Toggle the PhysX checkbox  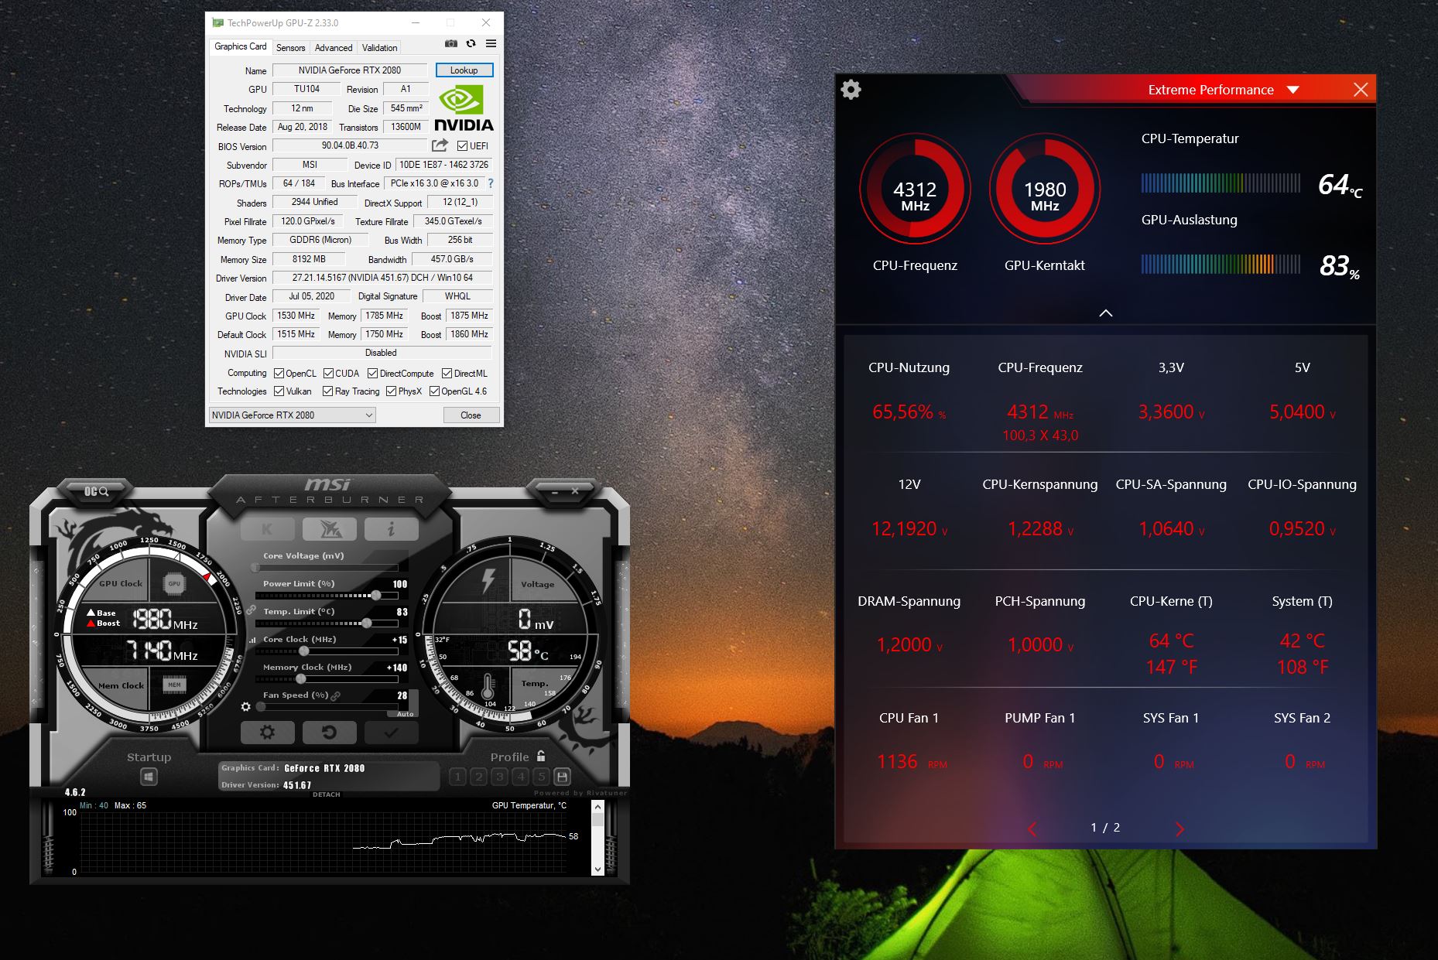tap(391, 391)
